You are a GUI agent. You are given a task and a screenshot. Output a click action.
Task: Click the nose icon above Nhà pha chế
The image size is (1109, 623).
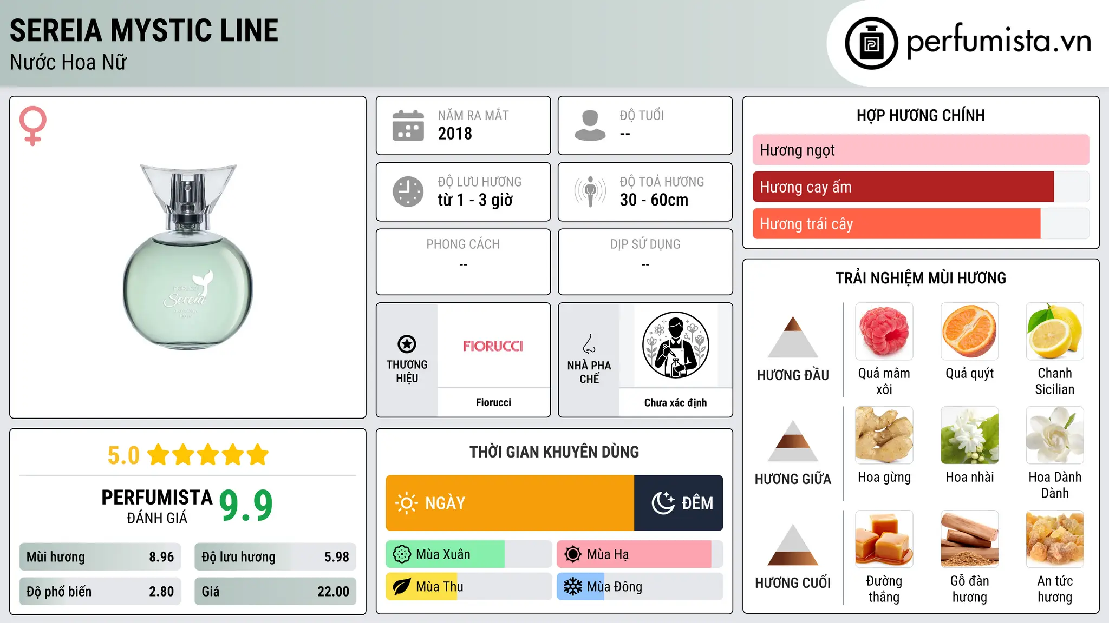click(589, 344)
